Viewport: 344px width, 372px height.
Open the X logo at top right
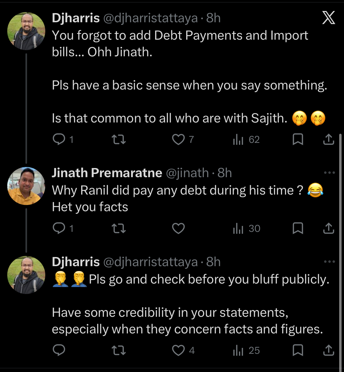point(328,18)
